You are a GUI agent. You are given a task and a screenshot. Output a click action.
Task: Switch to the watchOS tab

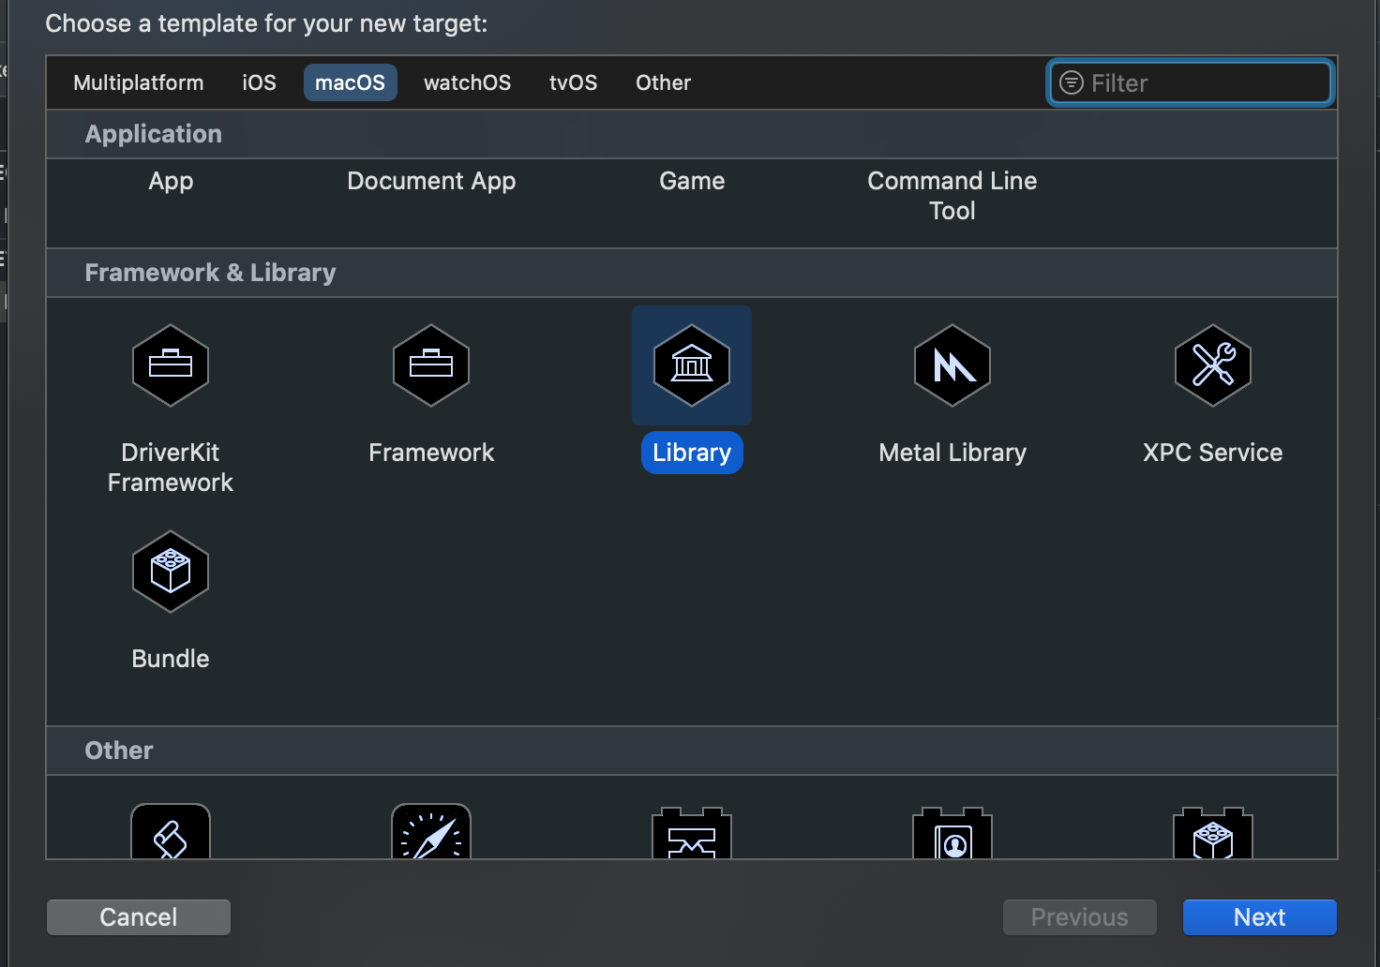click(467, 82)
